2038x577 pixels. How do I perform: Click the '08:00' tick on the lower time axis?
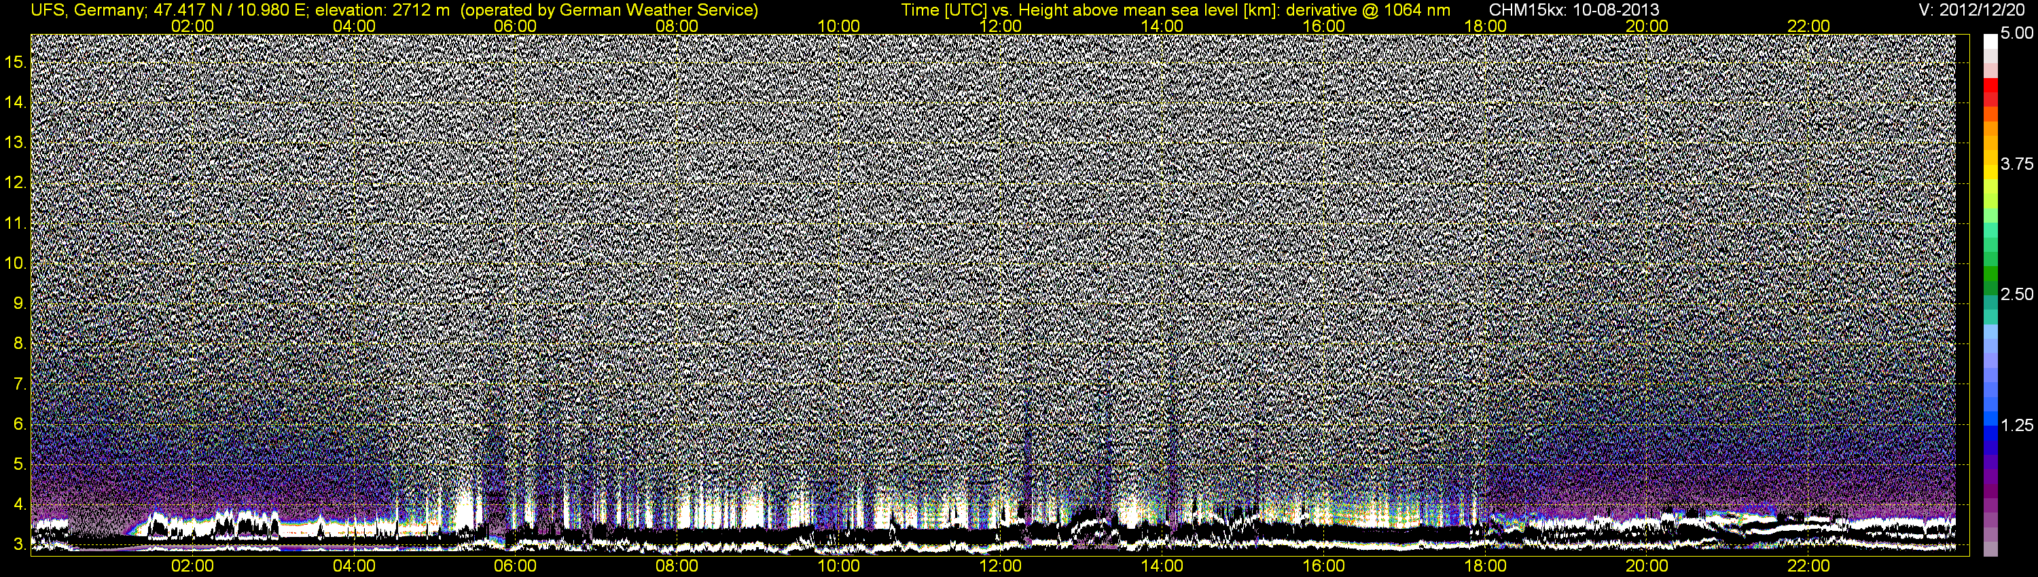click(677, 566)
